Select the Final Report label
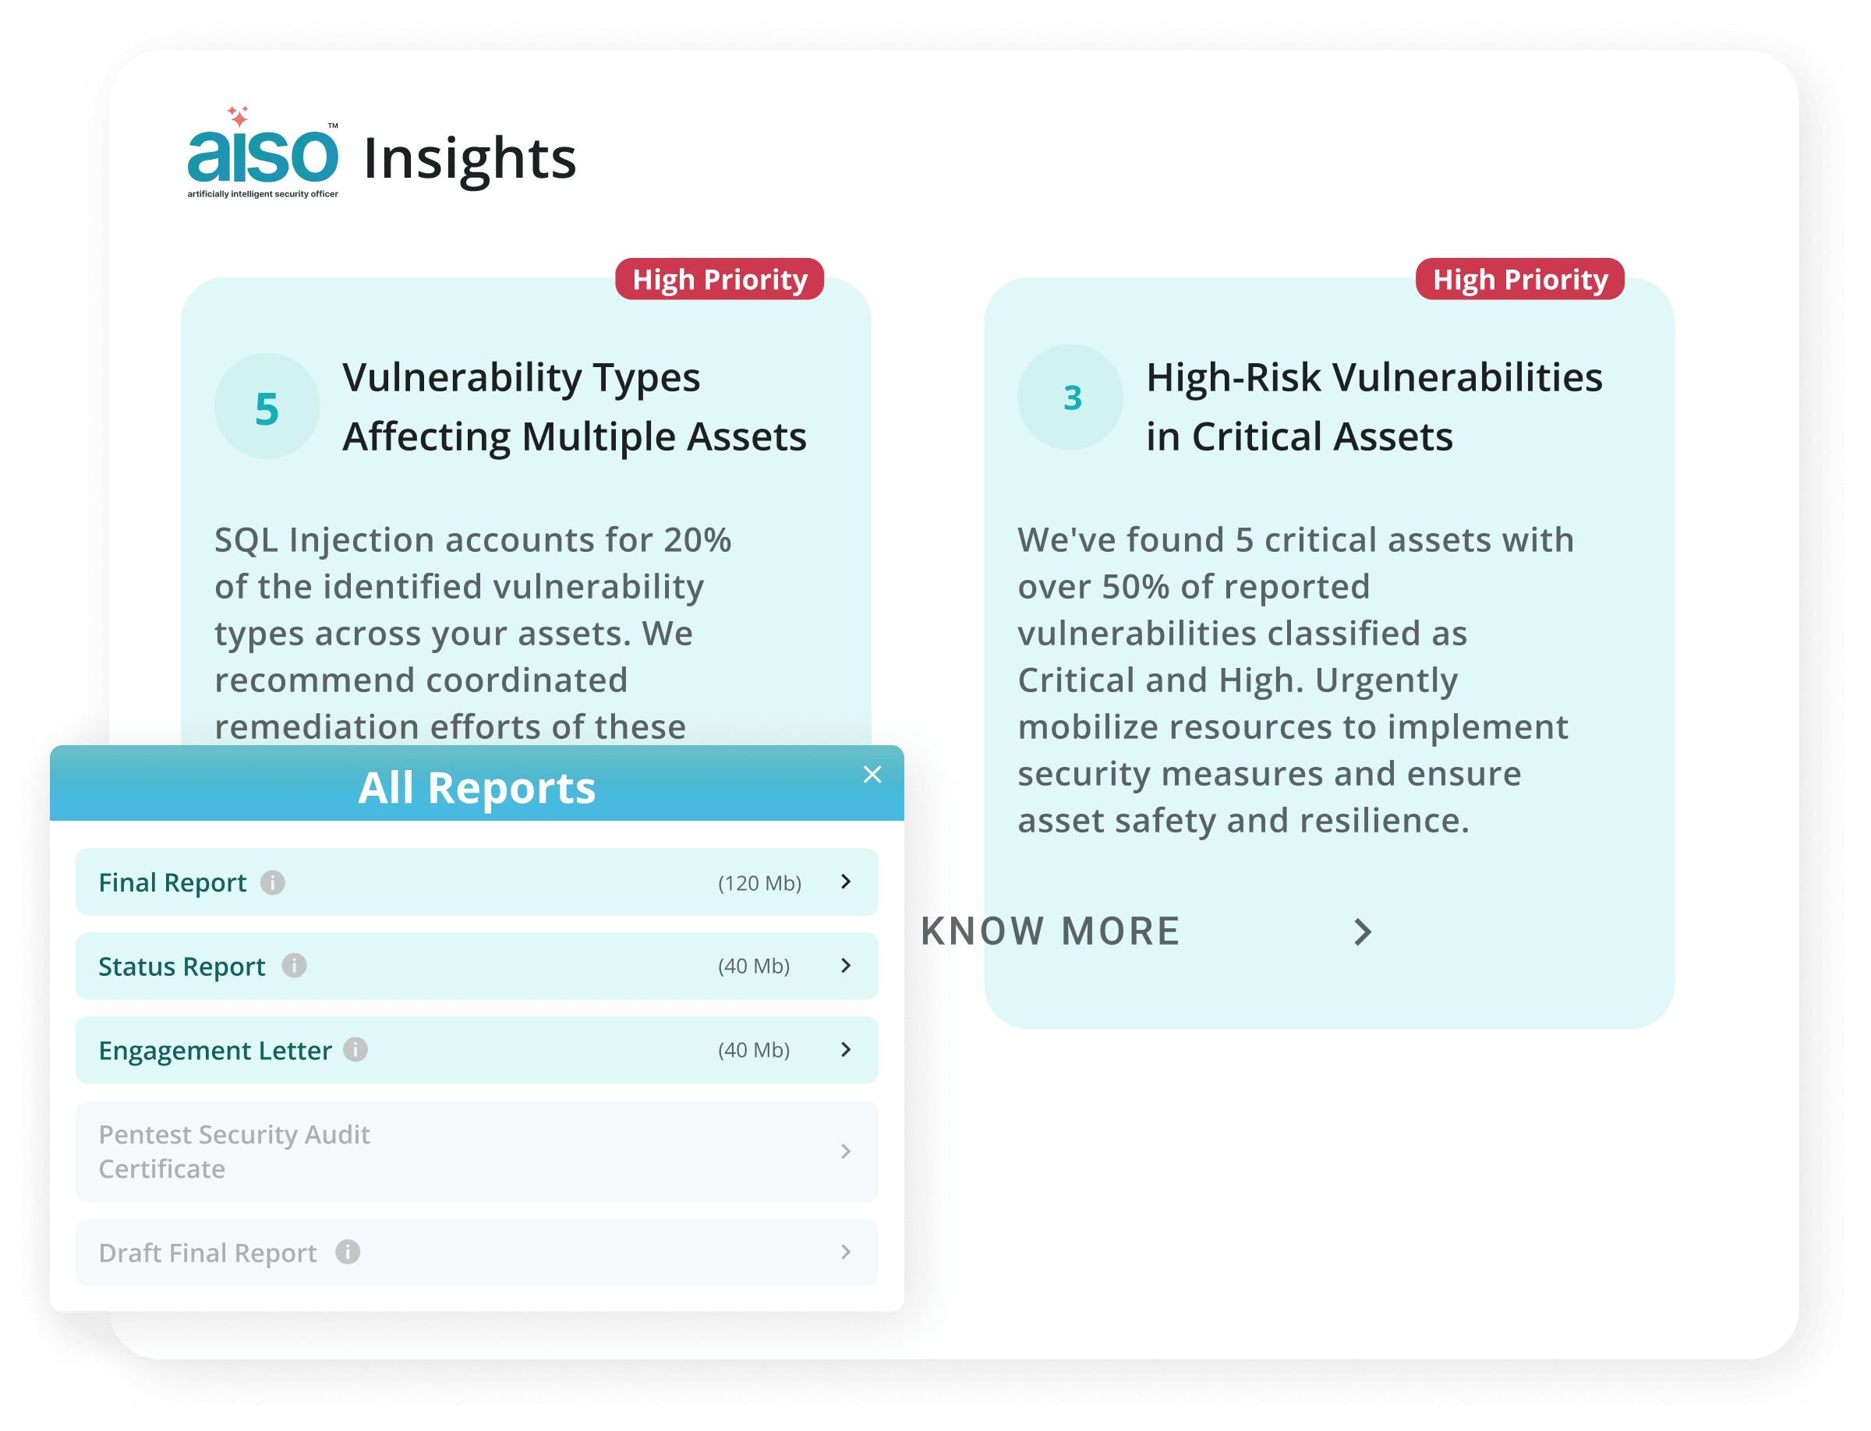Image resolution: width=1871 pixels, height=1431 pixels. [x=172, y=882]
